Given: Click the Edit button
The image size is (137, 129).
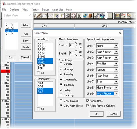Looking at the screenshot, I should click(x=26, y=34).
